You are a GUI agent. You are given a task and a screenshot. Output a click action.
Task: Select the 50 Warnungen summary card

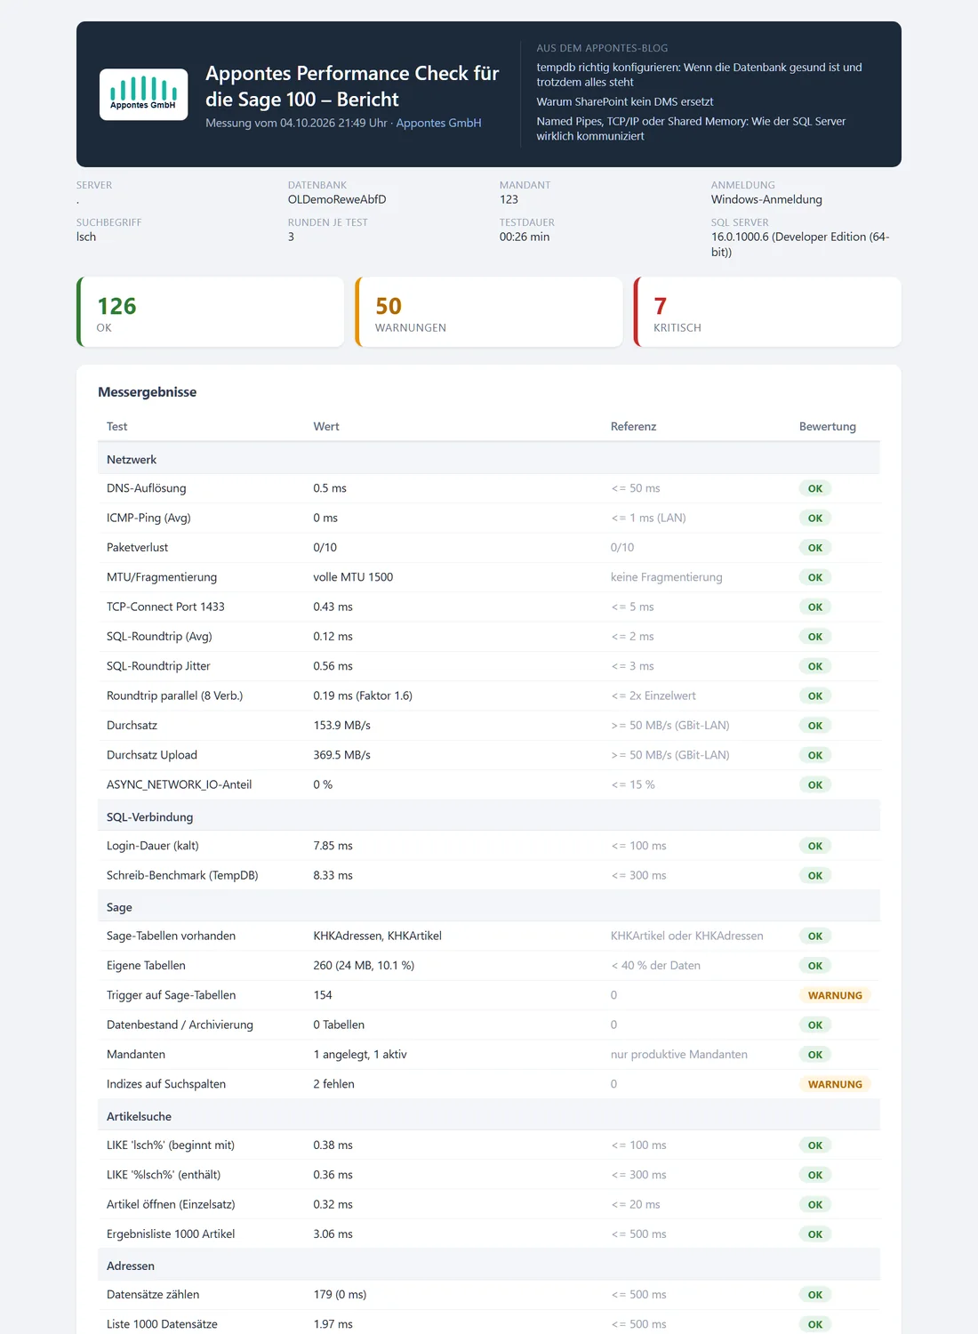(x=489, y=312)
